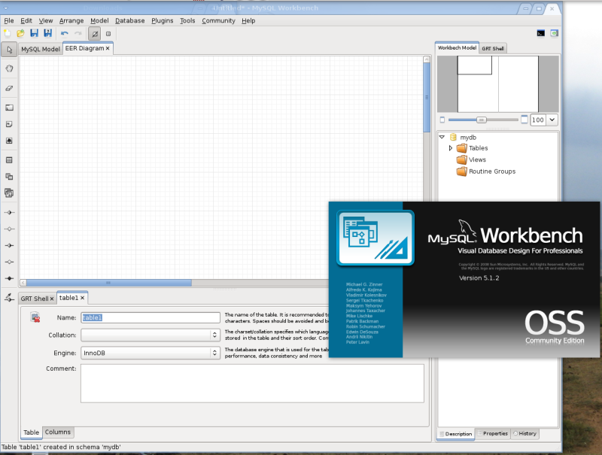The width and height of the screenshot is (602, 455).
Task: Expand the Tables folder
Action: 451,148
